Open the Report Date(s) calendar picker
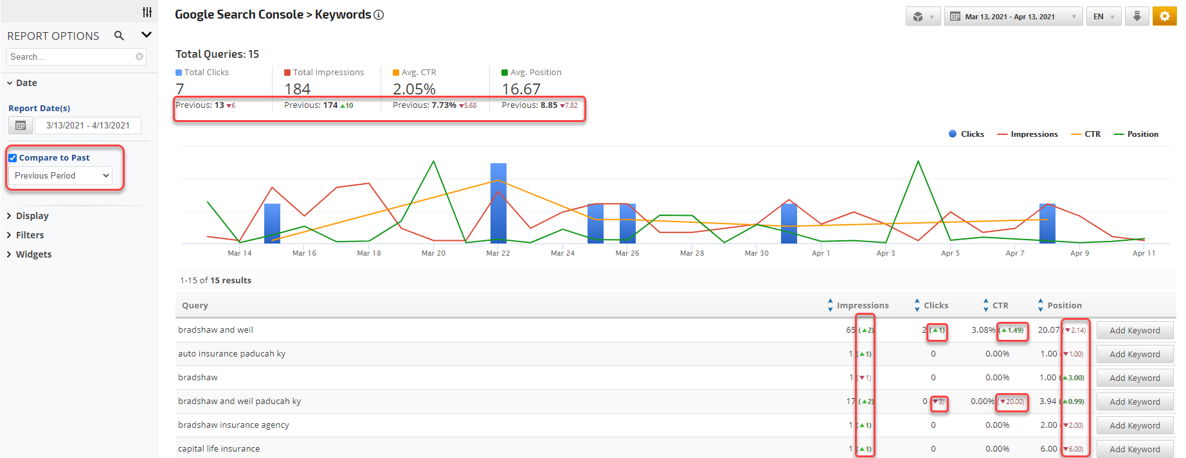 point(21,125)
